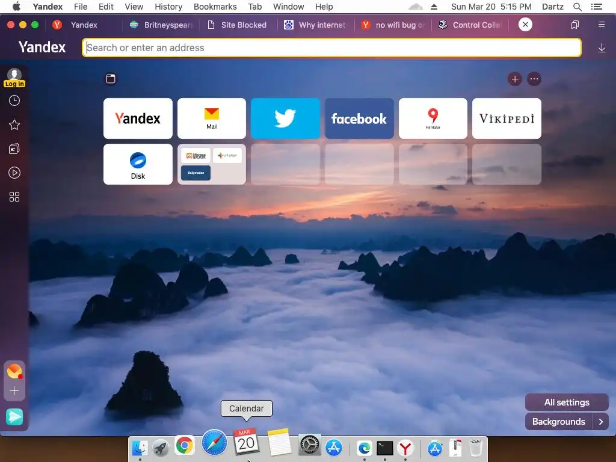The height and width of the screenshot is (462, 616).
Task: Expand the Backgrounds chevron arrow
Action: (x=601, y=422)
